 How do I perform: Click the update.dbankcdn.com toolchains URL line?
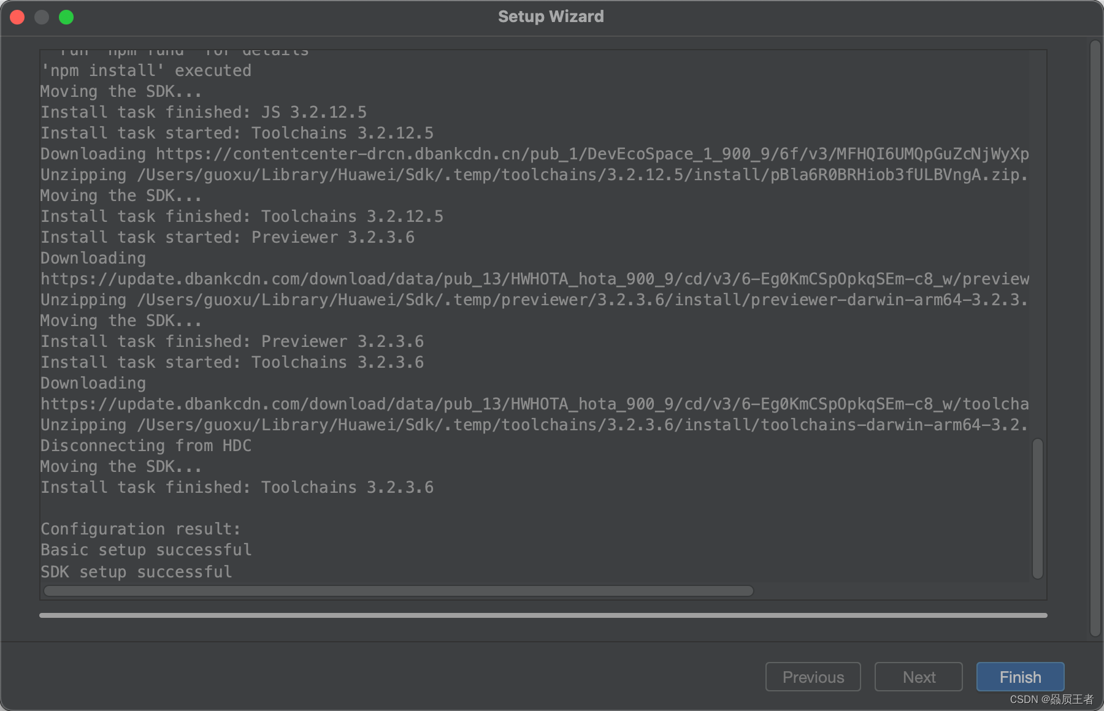coord(535,404)
